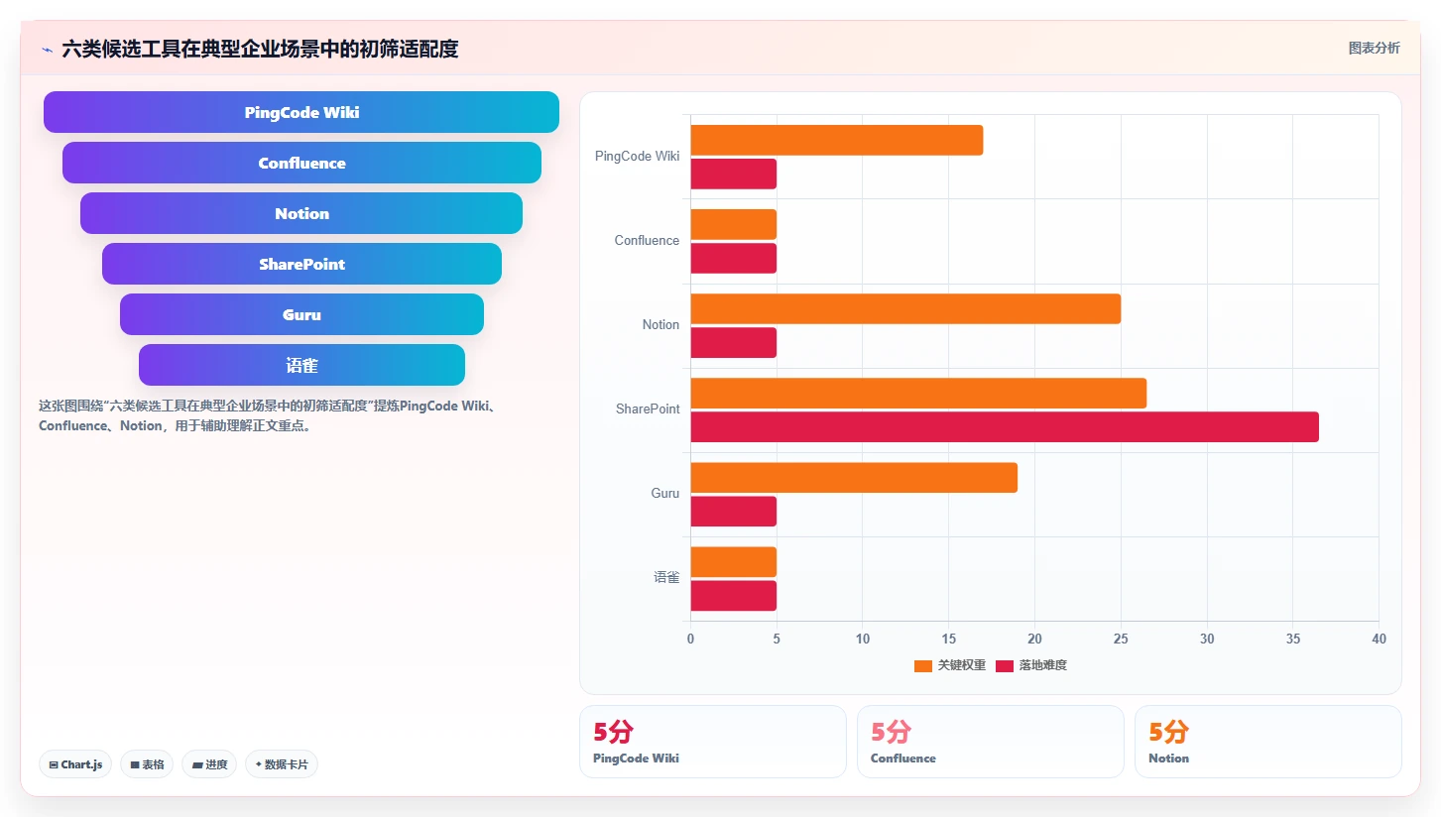The width and height of the screenshot is (1441, 817).
Task: Click the PingCode Wiki y-axis label
Action: tap(638, 157)
